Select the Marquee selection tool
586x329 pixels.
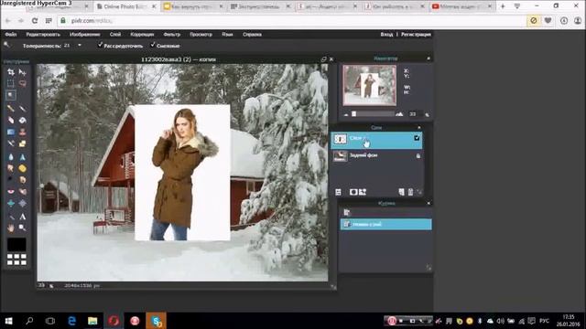(11, 83)
